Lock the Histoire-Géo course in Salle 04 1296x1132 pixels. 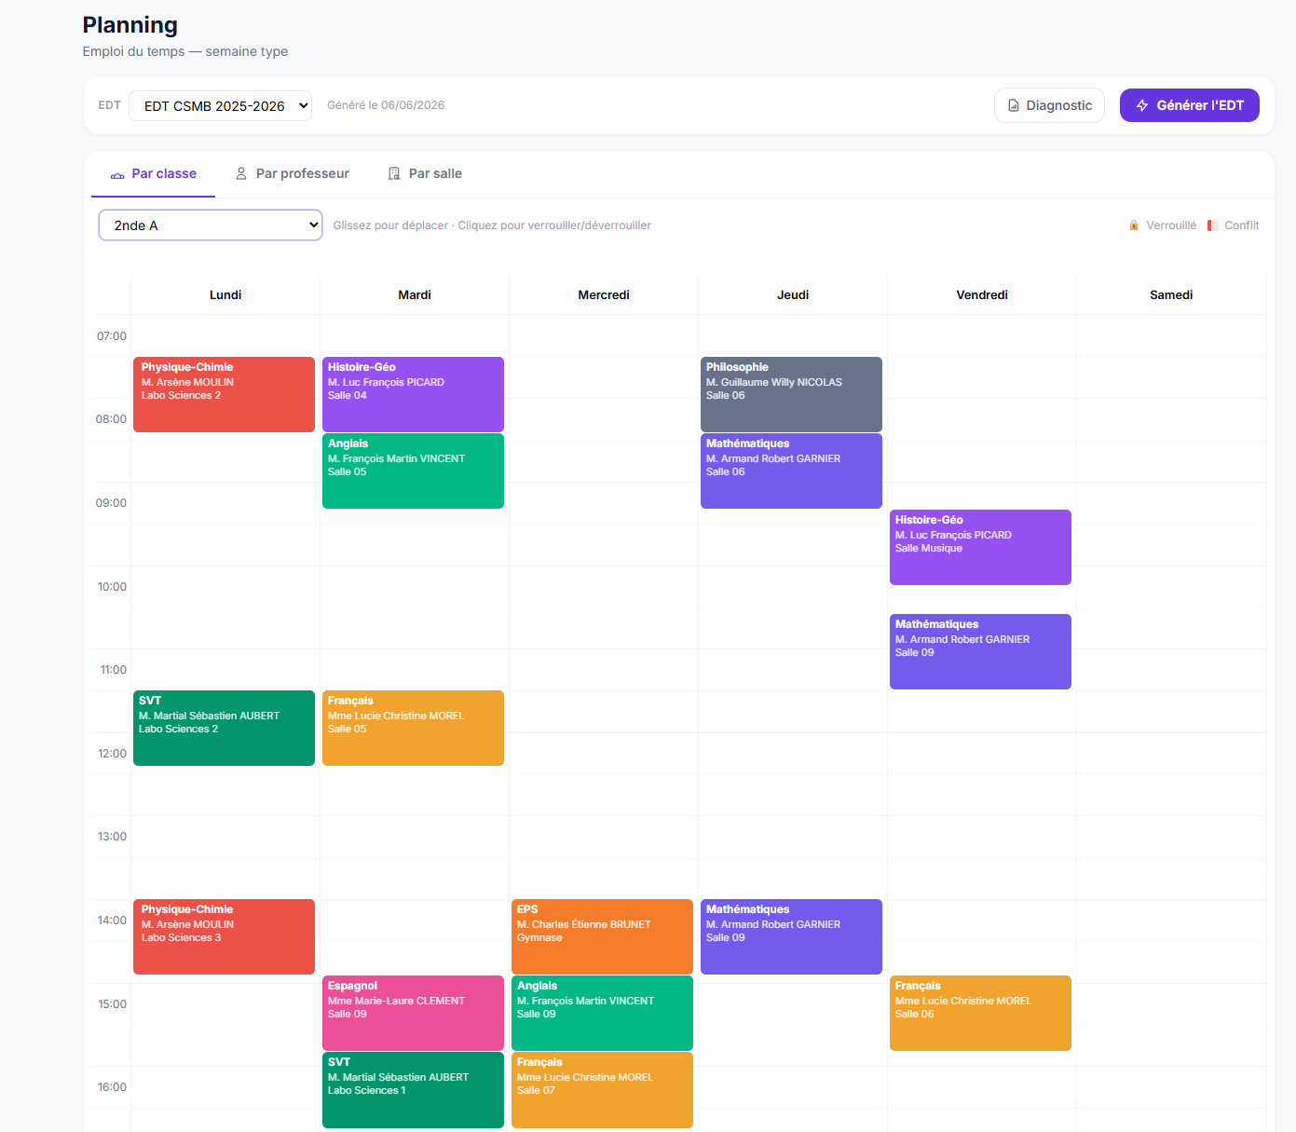pyautogui.click(x=413, y=394)
